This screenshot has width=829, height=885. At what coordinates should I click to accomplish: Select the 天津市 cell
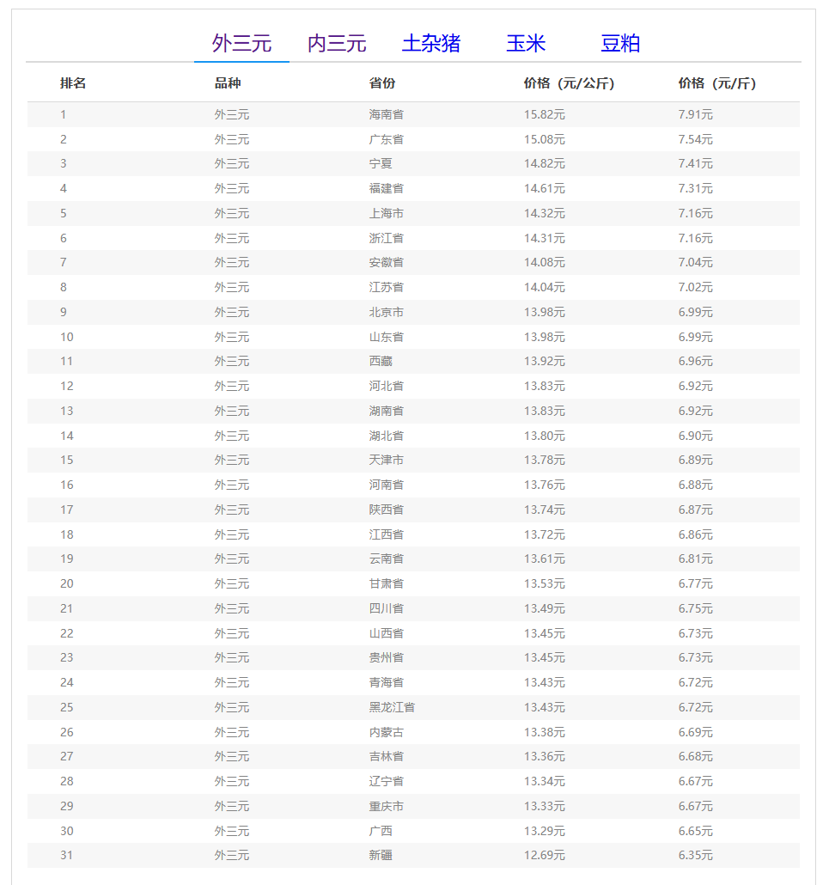click(387, 460)
